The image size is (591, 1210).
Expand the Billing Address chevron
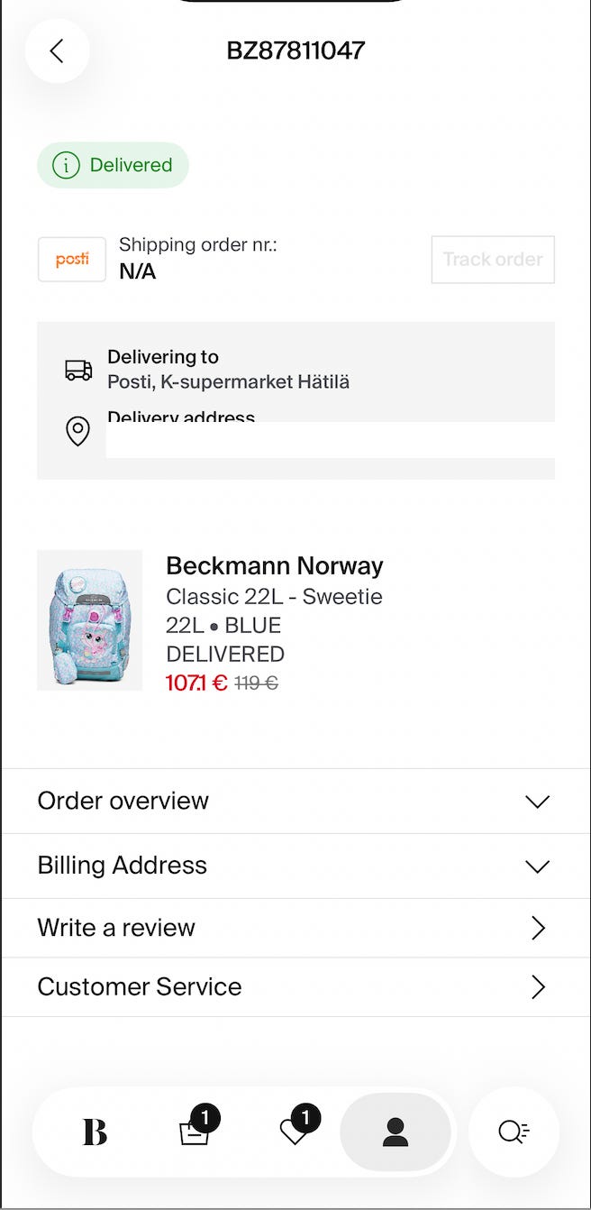coord(537,866)
